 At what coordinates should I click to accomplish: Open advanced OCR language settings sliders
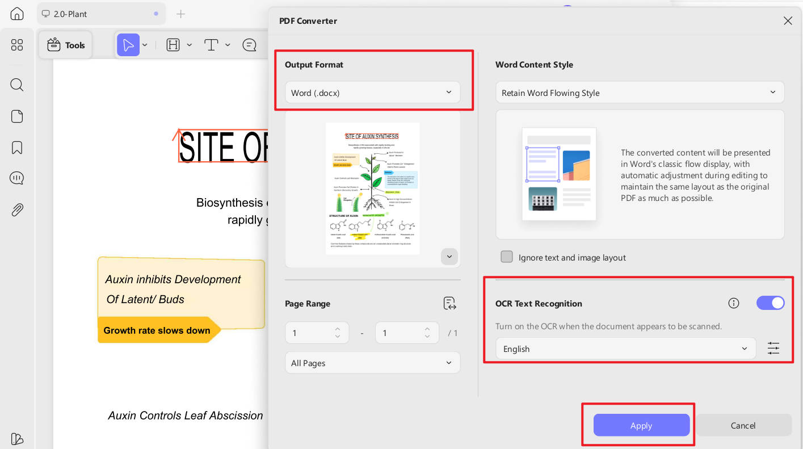[x=773, y=348]
